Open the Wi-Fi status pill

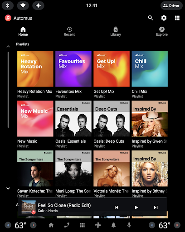[23, 5]
